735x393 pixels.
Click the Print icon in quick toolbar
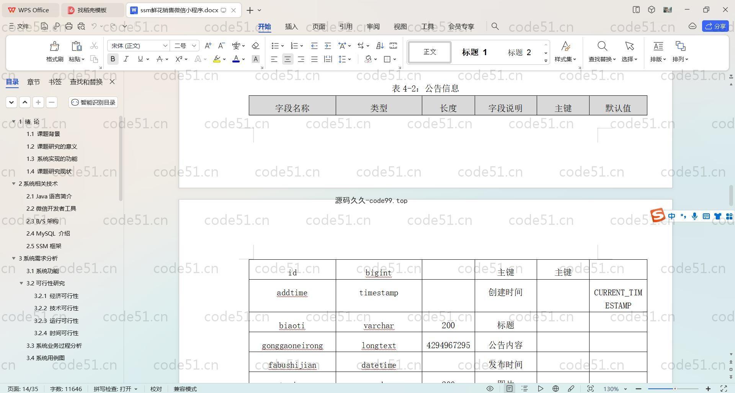click(x=69, y=26)
